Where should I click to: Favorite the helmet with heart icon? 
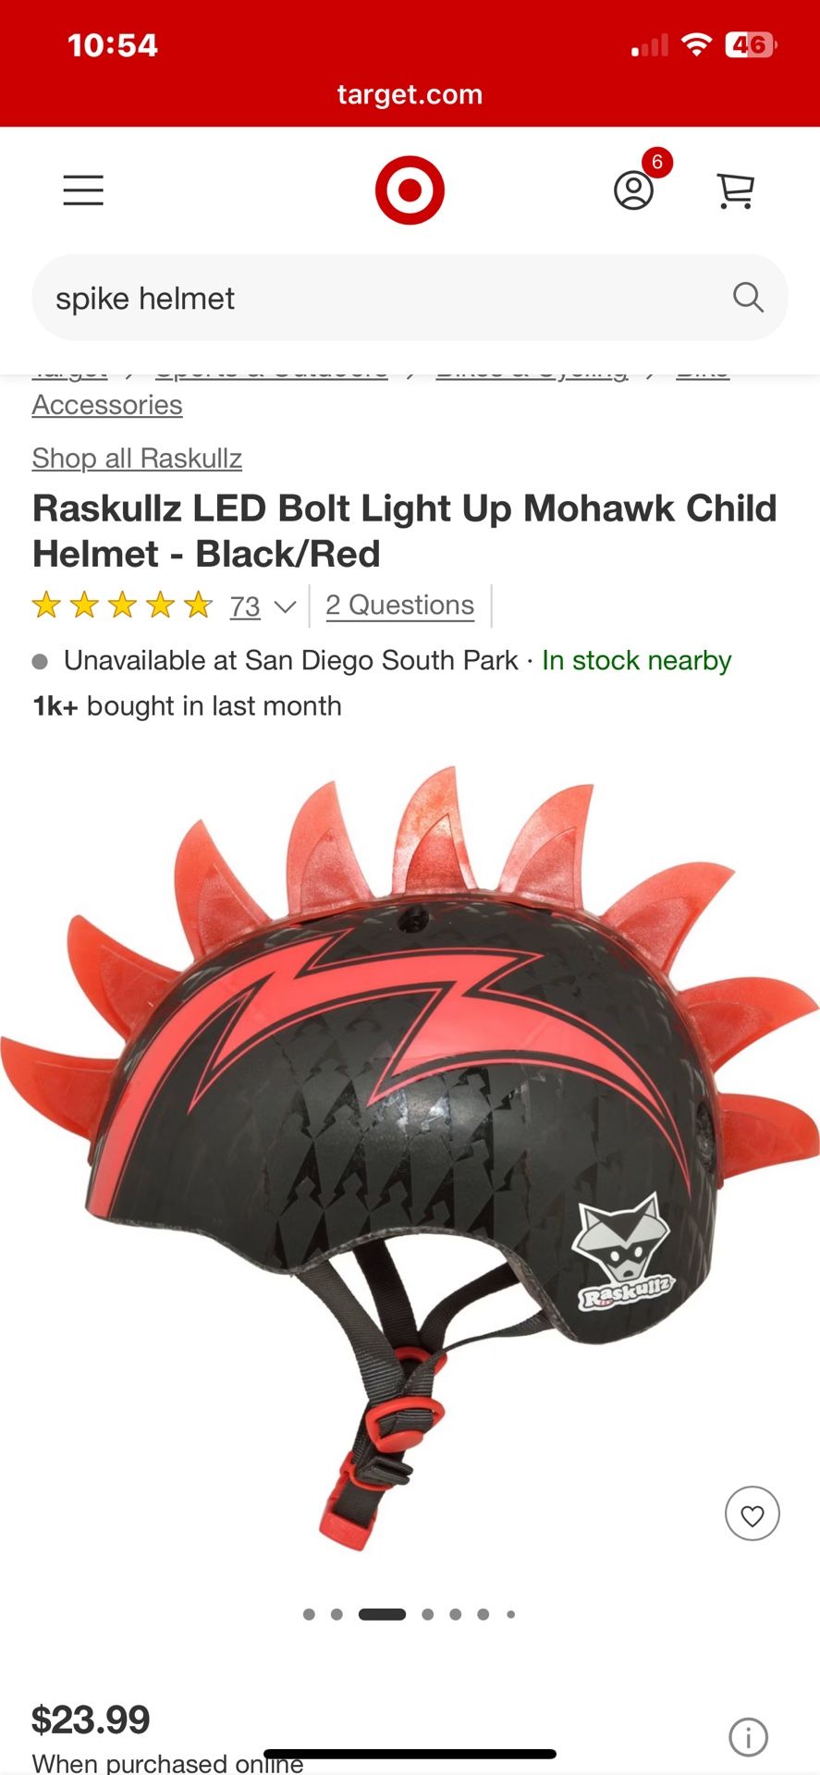click(753, 1513)
